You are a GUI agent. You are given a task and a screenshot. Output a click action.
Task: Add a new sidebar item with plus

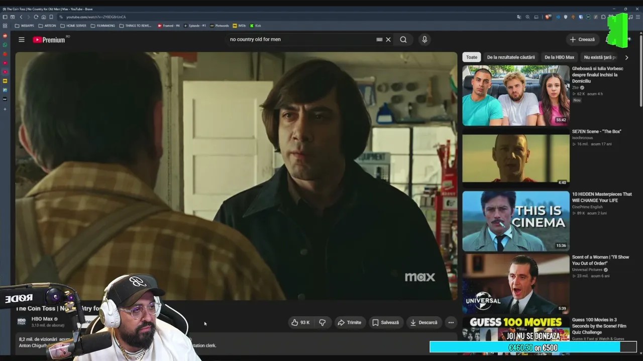pos(5,109)
